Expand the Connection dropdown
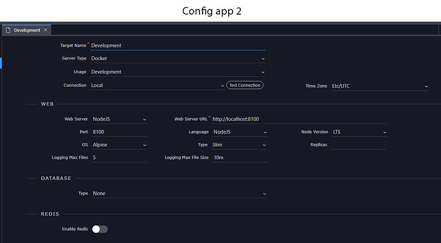This screenshot has width=441, height=243. [x=157, y=86]
